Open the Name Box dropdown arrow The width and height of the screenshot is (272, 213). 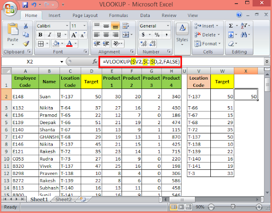pyautogui.click(x=62, y=62)
